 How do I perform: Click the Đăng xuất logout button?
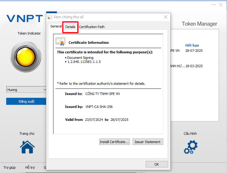tap(26, 101)
